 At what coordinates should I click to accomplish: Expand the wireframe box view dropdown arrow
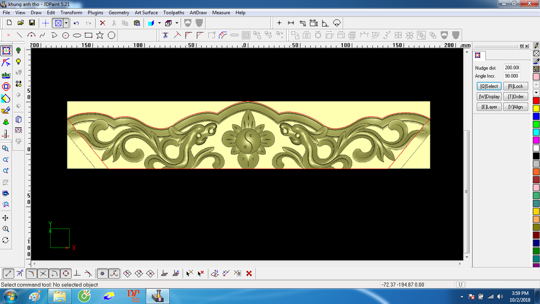(177, 23)
